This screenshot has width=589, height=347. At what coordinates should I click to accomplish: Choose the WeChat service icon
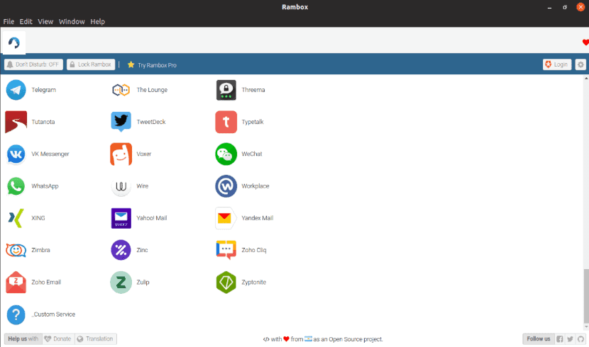226,154
